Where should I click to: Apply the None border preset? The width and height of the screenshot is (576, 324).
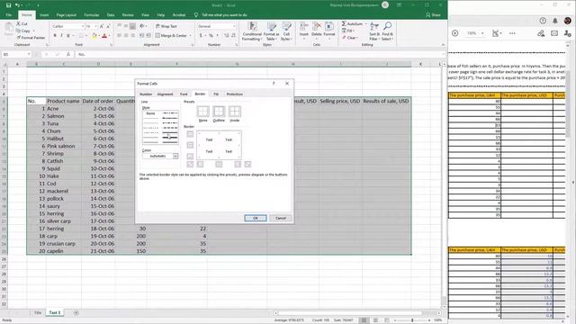pyautogui.click(x=202, y=112)
